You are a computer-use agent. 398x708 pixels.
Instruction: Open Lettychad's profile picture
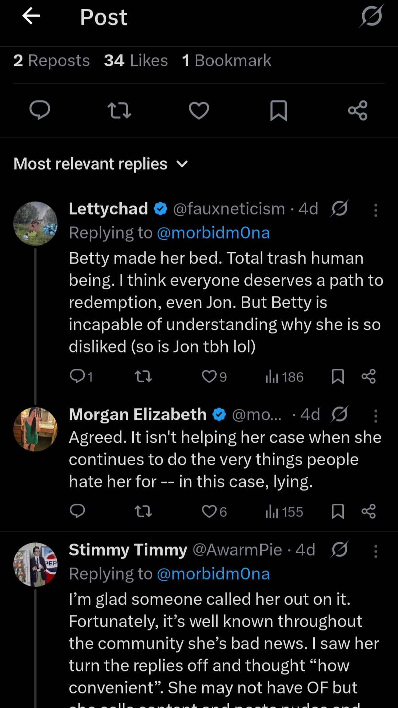point(35,223)
